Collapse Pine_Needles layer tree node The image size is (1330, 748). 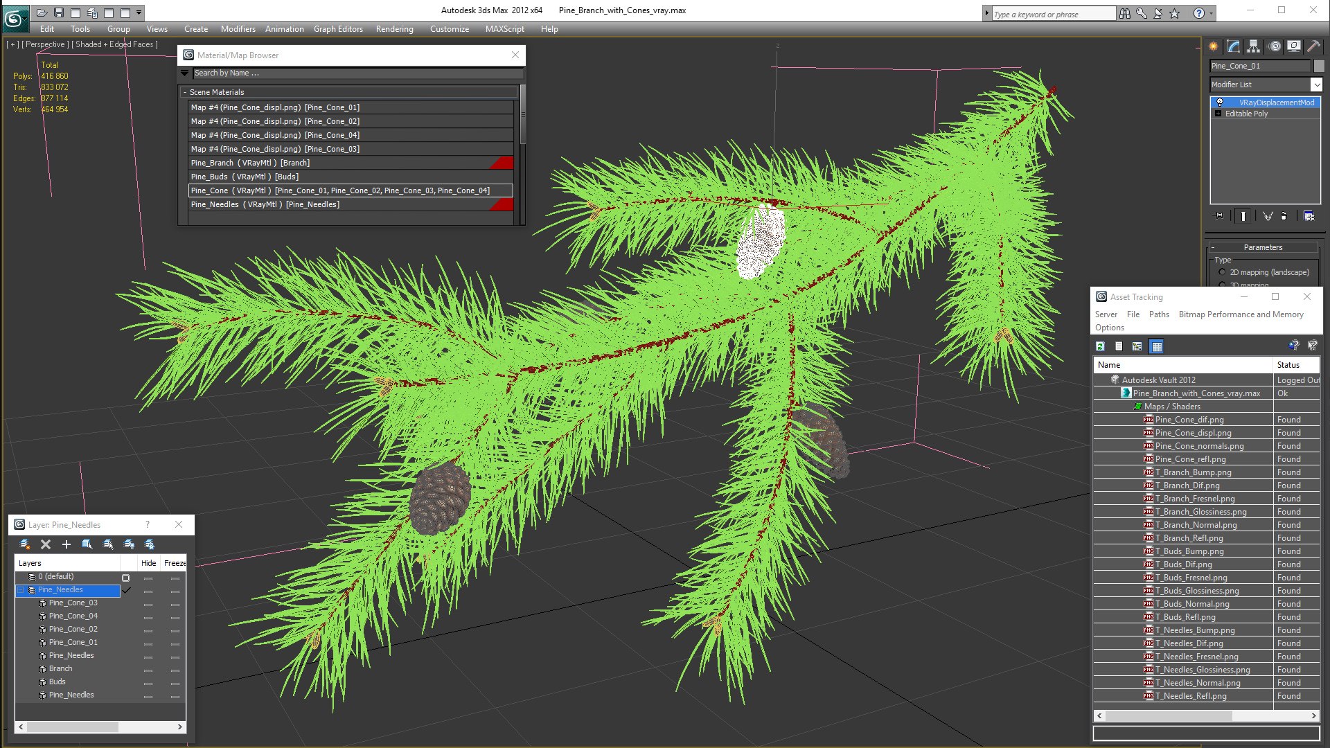tap(21, 590)
